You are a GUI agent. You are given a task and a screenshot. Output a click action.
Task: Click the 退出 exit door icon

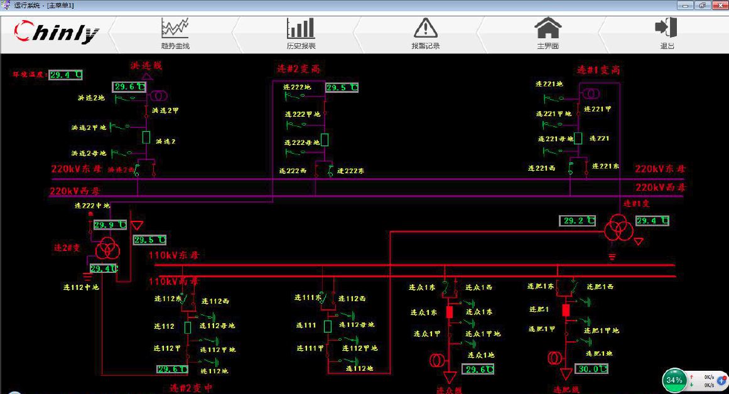point(666,27)
